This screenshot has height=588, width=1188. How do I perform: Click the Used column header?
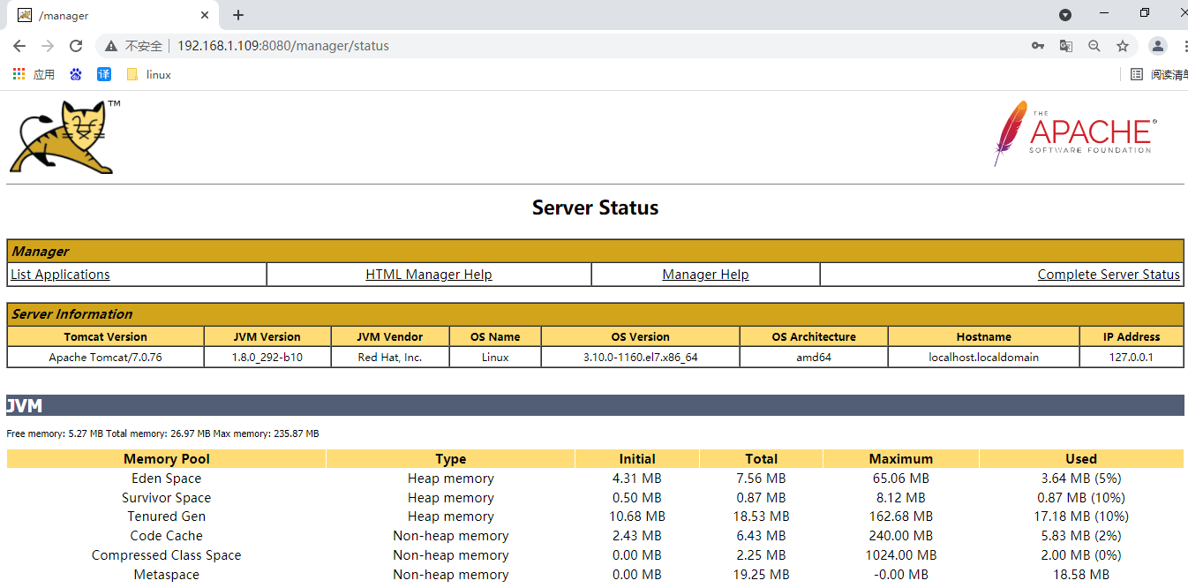[x=1081, y=459]
